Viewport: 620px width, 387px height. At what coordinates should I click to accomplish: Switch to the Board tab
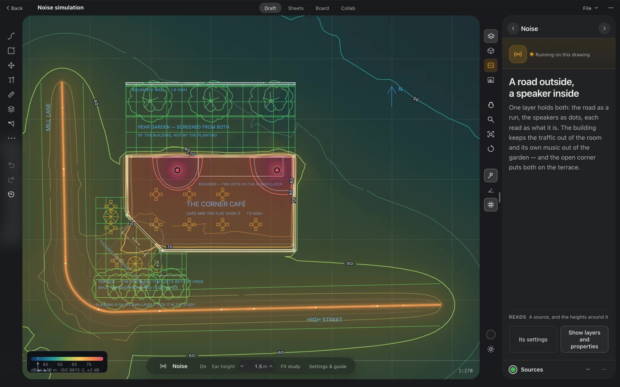pyautogui.click(x=322, y=8)
